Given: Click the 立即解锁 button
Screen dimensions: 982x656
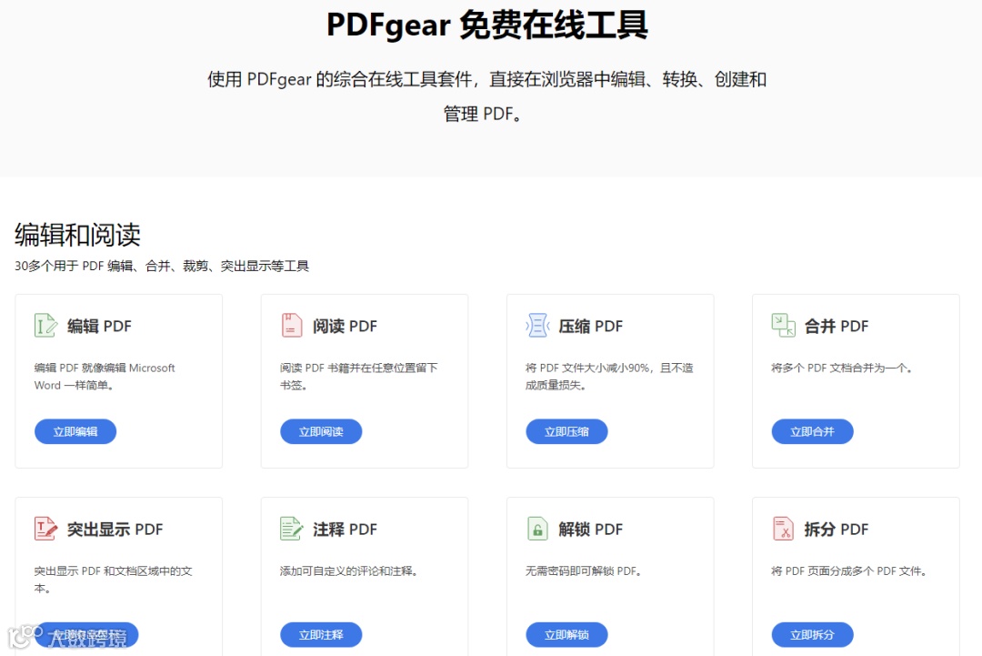Looking at the screenshot, I should (566, 635).
